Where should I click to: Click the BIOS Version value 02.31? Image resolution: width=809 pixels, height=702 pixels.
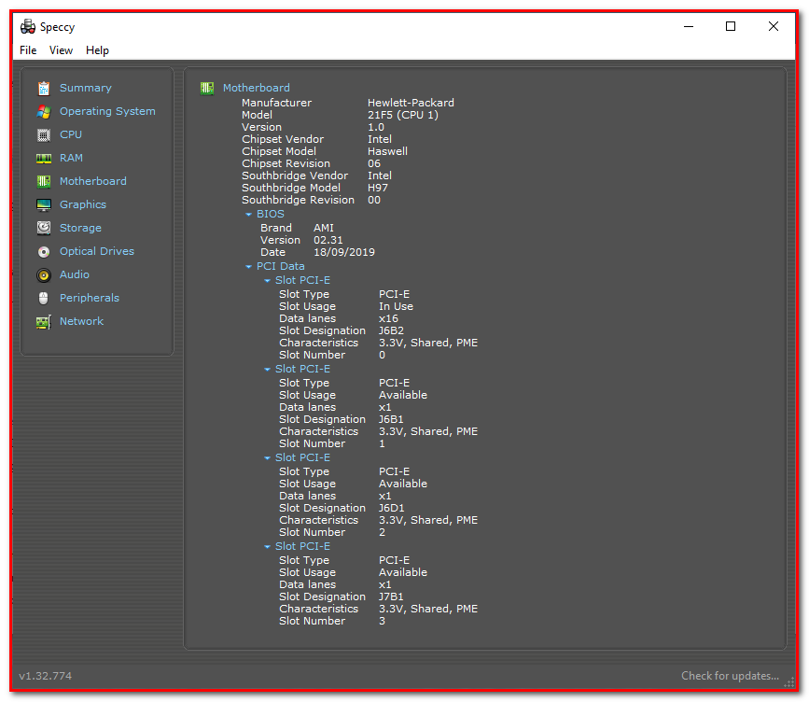(328, 240)
